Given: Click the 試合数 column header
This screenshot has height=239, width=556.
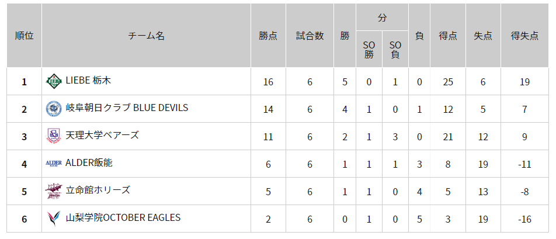Looking at the screenshot, I should tap(310, 36).
